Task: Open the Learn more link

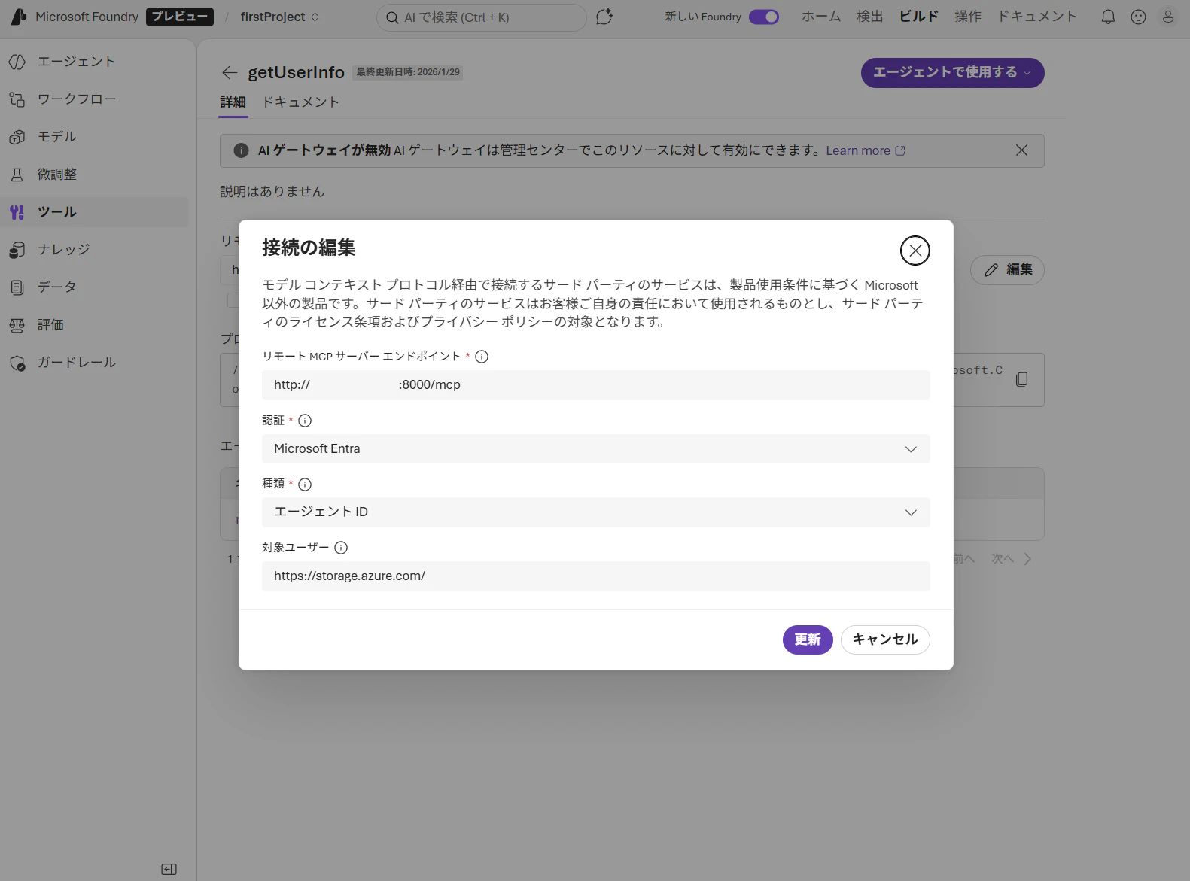Action: click(x=866, y=150)
